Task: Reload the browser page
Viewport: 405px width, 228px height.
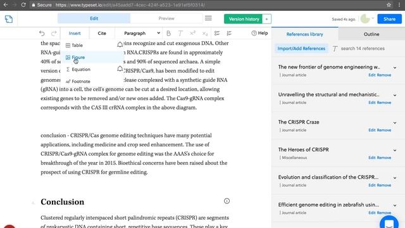Action: [x=23, y=4]
